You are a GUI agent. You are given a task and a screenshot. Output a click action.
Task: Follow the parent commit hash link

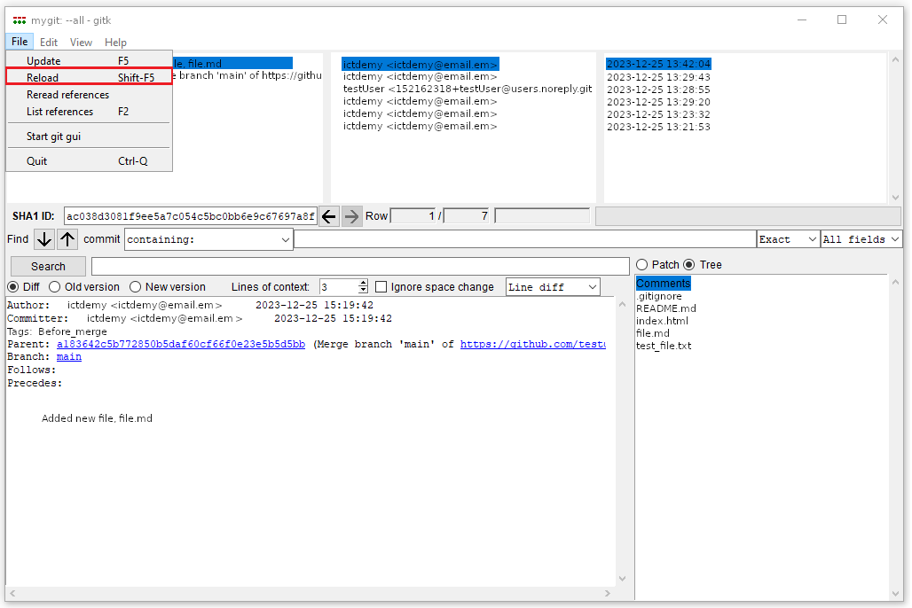click(180, 345)
